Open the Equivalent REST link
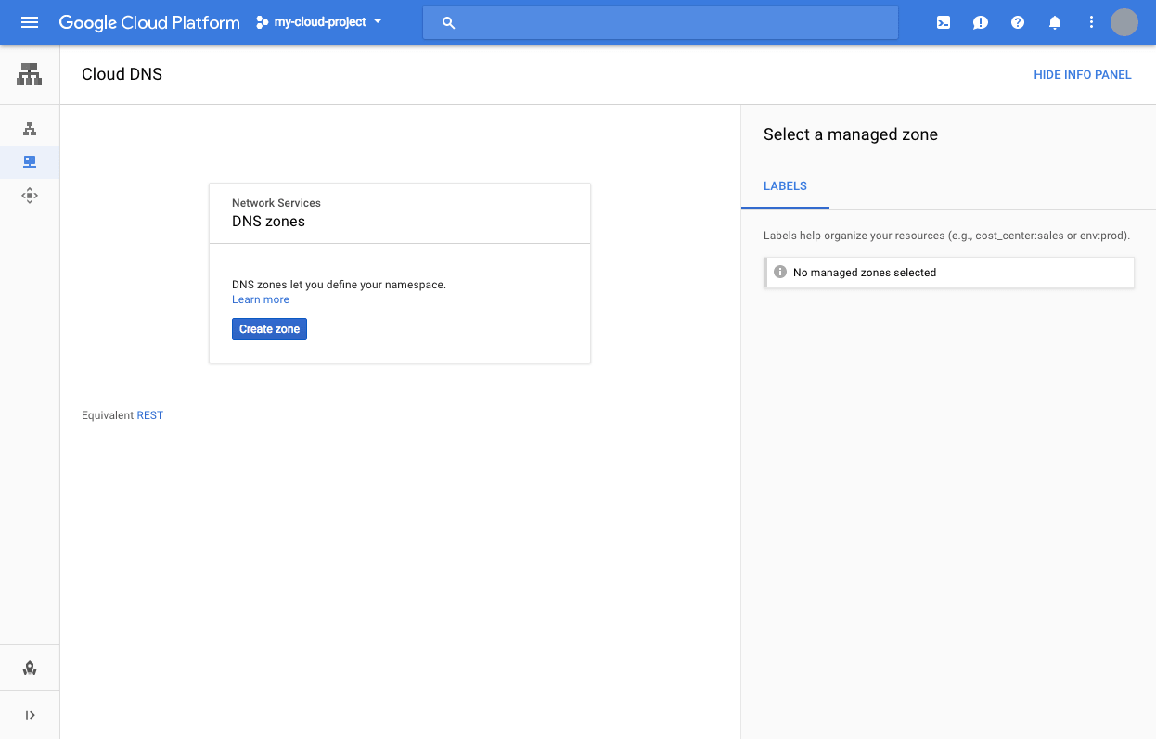 [x=149, y=415]
